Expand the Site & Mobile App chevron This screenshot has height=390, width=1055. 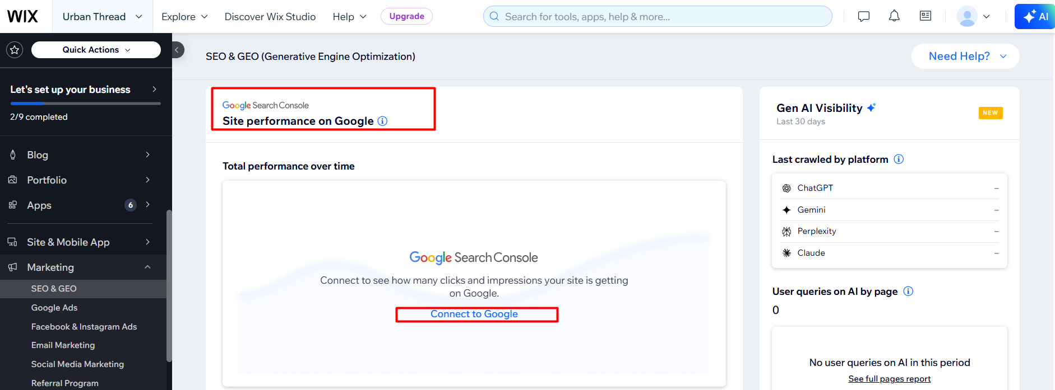[147, 242]
